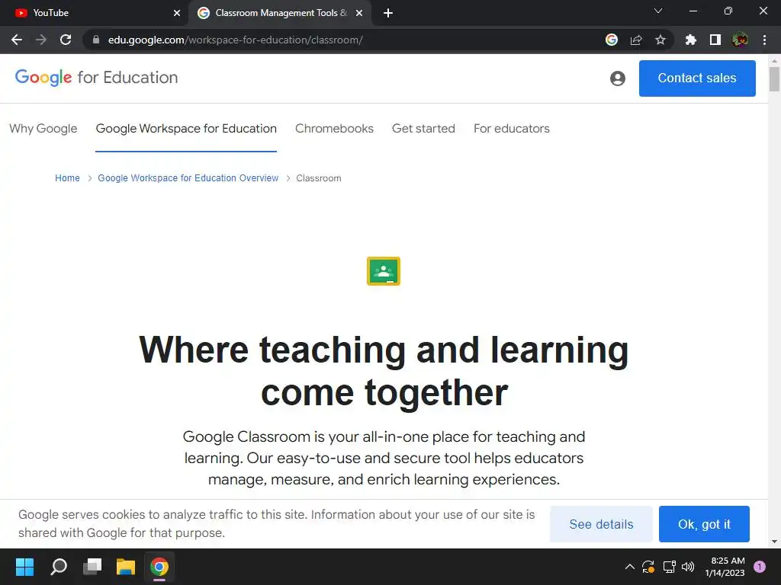Viewport: 781px width, 585px height.
Task: Click the padlock site info icon
Action: tap(96, 40)
